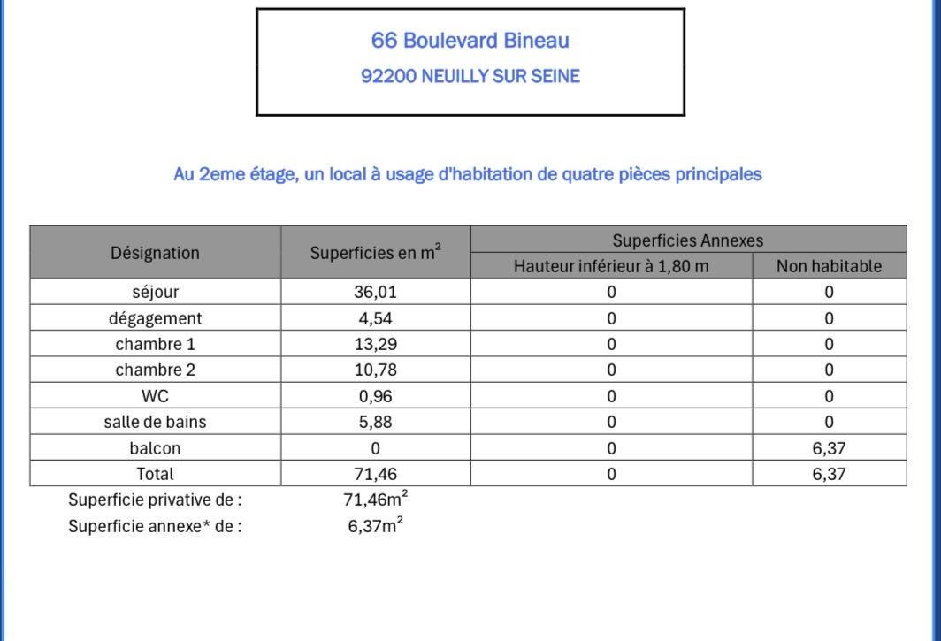
Task: Select the Désignation column header
Action: point(155,253)
